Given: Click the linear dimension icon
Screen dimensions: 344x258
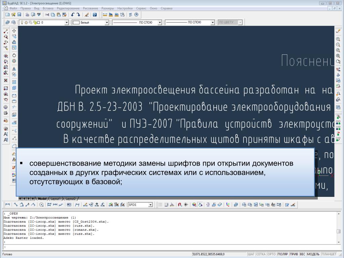Looking at the screenshot, I should pyautogui.click(x=7, y=205).
